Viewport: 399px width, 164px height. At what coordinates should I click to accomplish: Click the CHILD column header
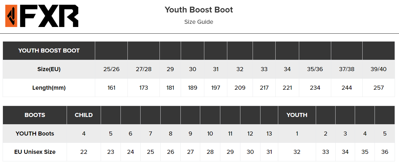(84, 115)
